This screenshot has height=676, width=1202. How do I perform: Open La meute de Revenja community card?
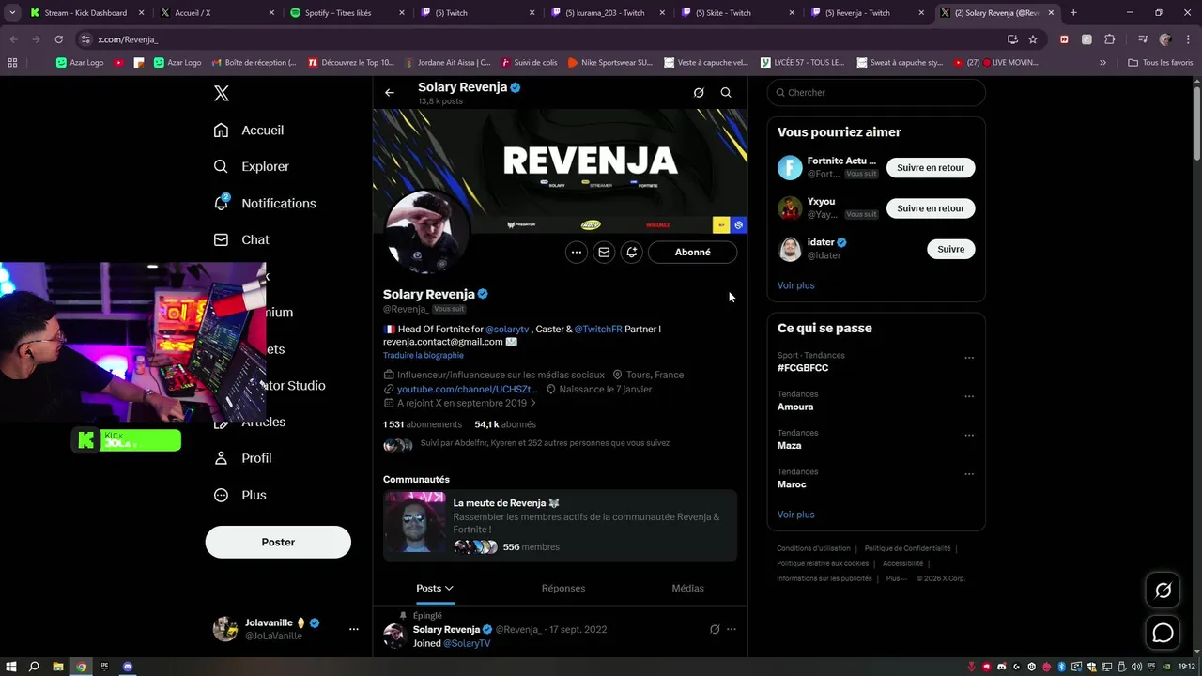(561, 526)
